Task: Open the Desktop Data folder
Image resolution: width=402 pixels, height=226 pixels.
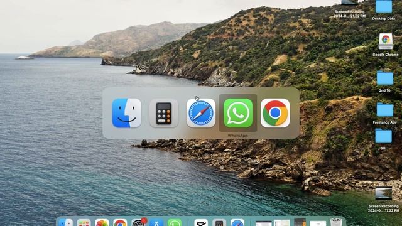Action: [x=384, y=7]
